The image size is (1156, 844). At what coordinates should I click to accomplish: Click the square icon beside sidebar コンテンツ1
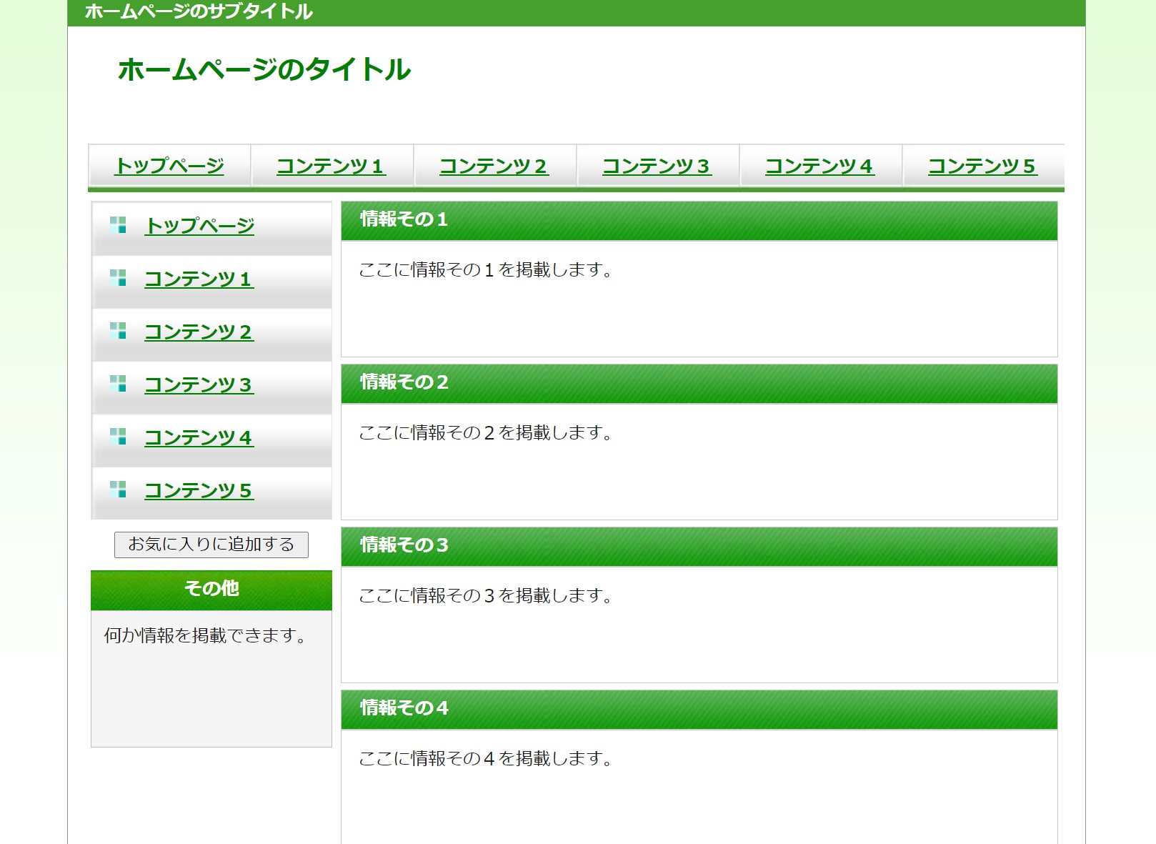click(x=118, y=278)
